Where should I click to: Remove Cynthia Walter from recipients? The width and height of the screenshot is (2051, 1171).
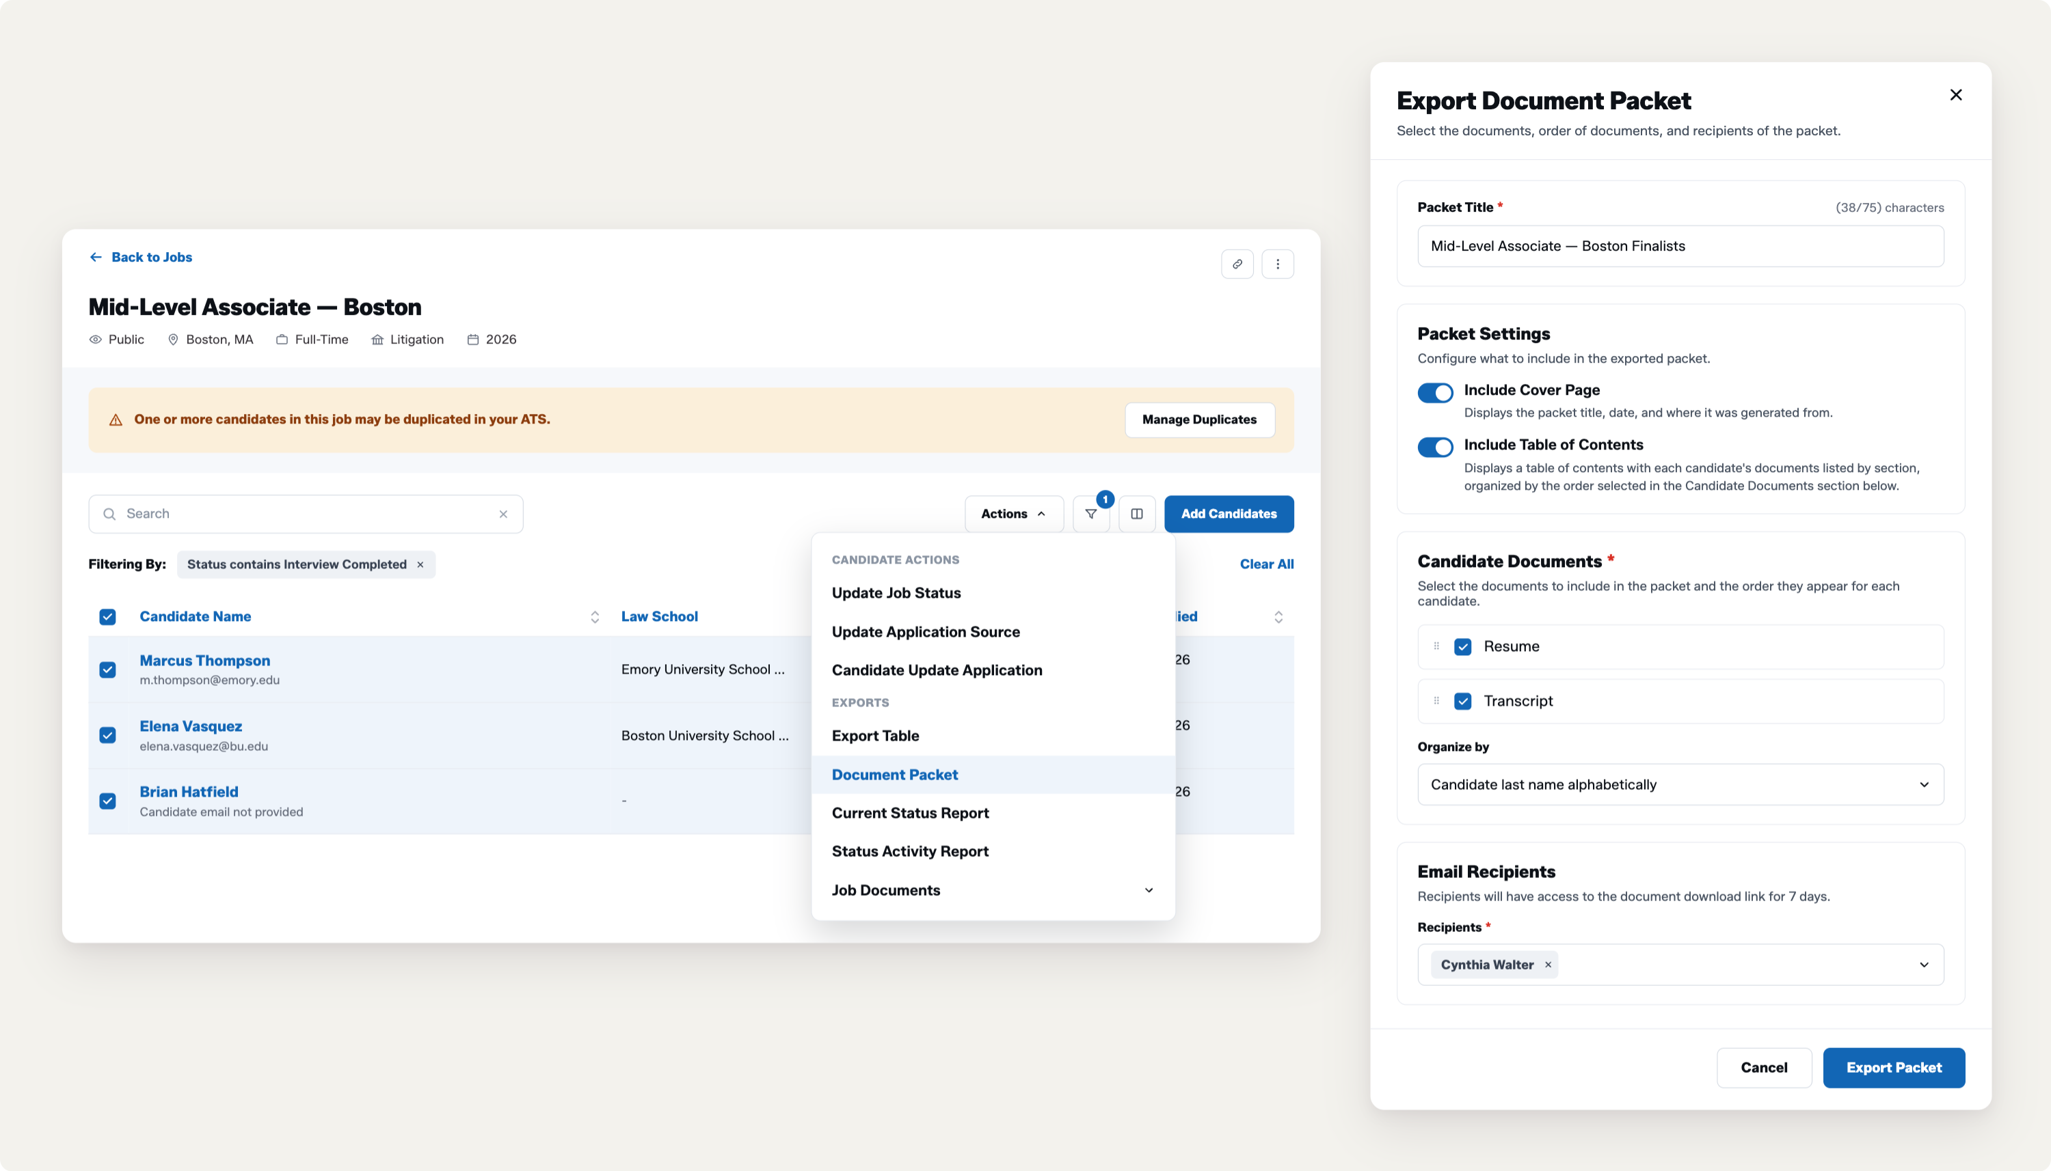[1547, 964]
